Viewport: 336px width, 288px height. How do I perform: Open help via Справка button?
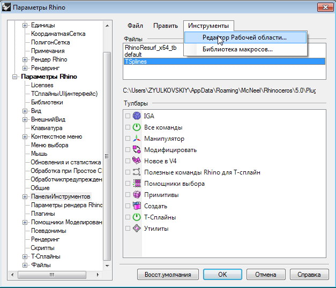(309, 275)
